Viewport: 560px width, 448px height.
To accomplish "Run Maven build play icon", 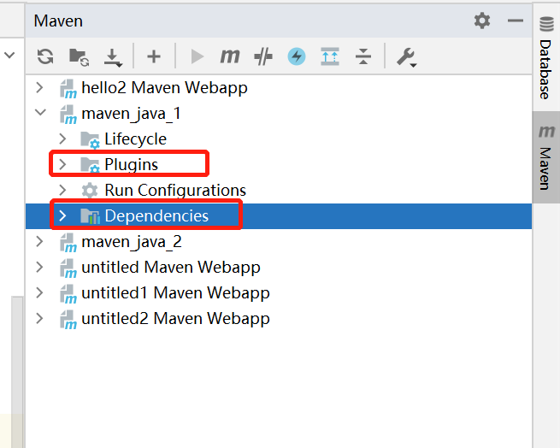I will (x=197, y=56).
